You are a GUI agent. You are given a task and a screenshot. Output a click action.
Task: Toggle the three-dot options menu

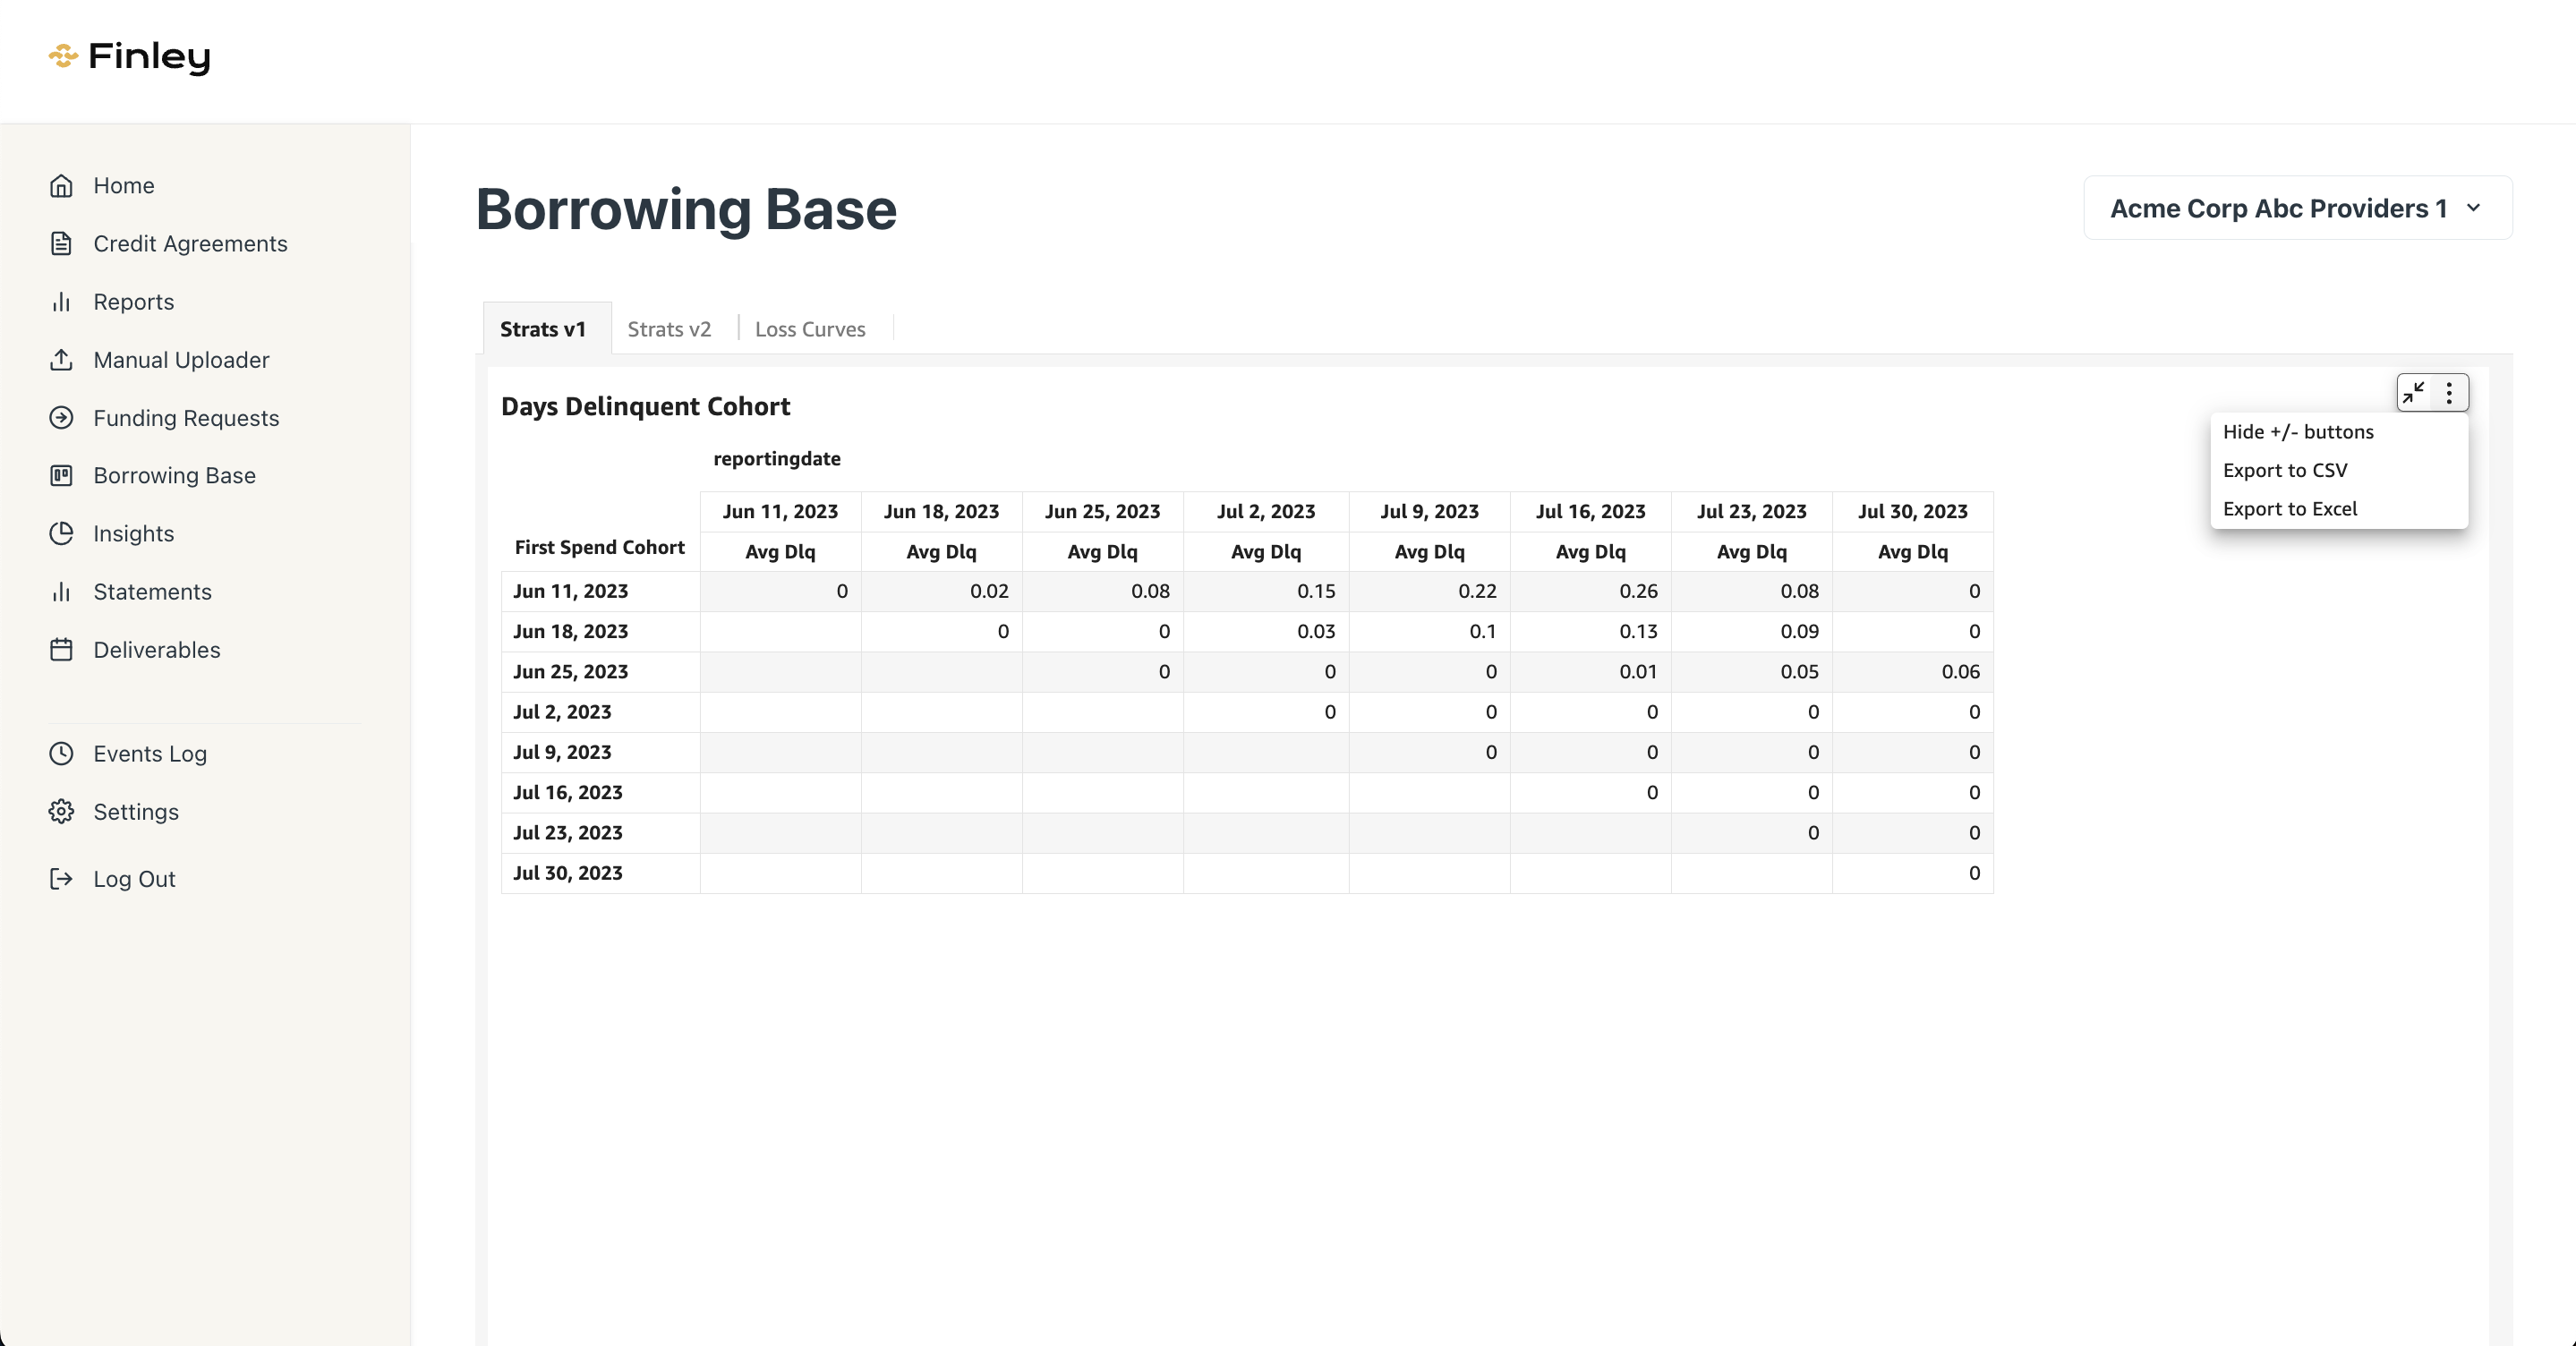pos(2449,392)
